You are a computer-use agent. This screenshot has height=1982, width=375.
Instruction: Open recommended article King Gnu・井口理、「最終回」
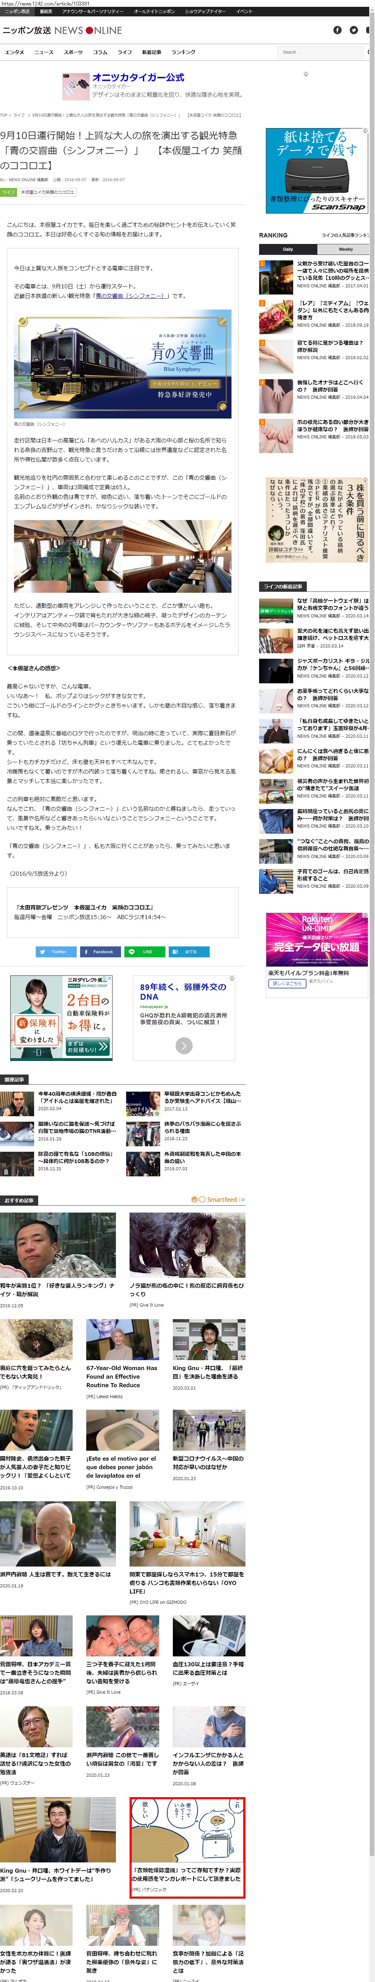pos(208,1372)
